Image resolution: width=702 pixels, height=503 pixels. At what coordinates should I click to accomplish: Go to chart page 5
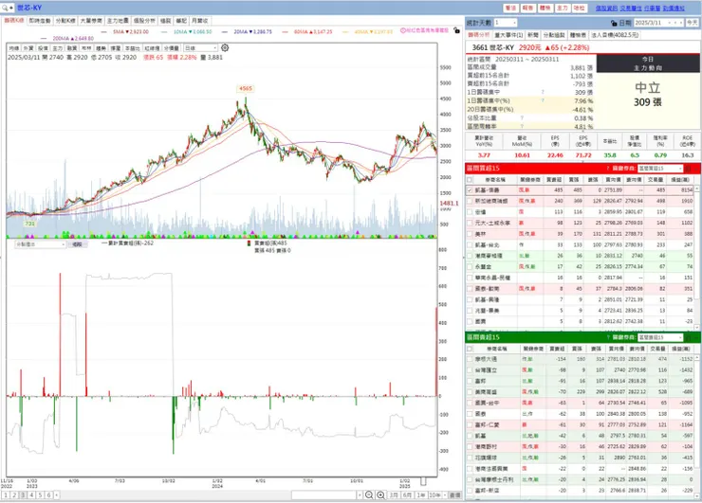click(x=40, y=495)
